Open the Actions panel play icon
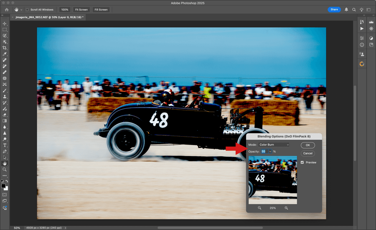Image resolution: width=376 pixels, height=230 pixels. coord(362,29)
